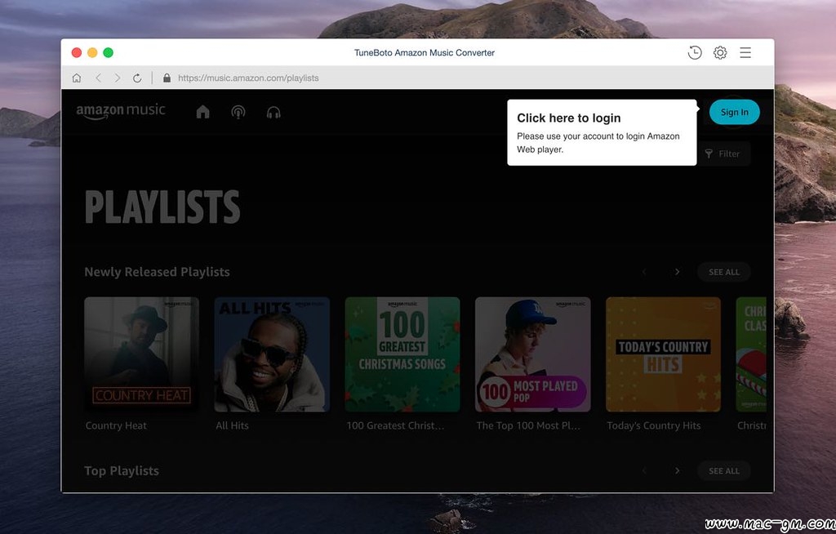Image resolution: width=836 pixels, height=534 pixels.
Task: Open the library headphones icon
Action: pos(273,112)
